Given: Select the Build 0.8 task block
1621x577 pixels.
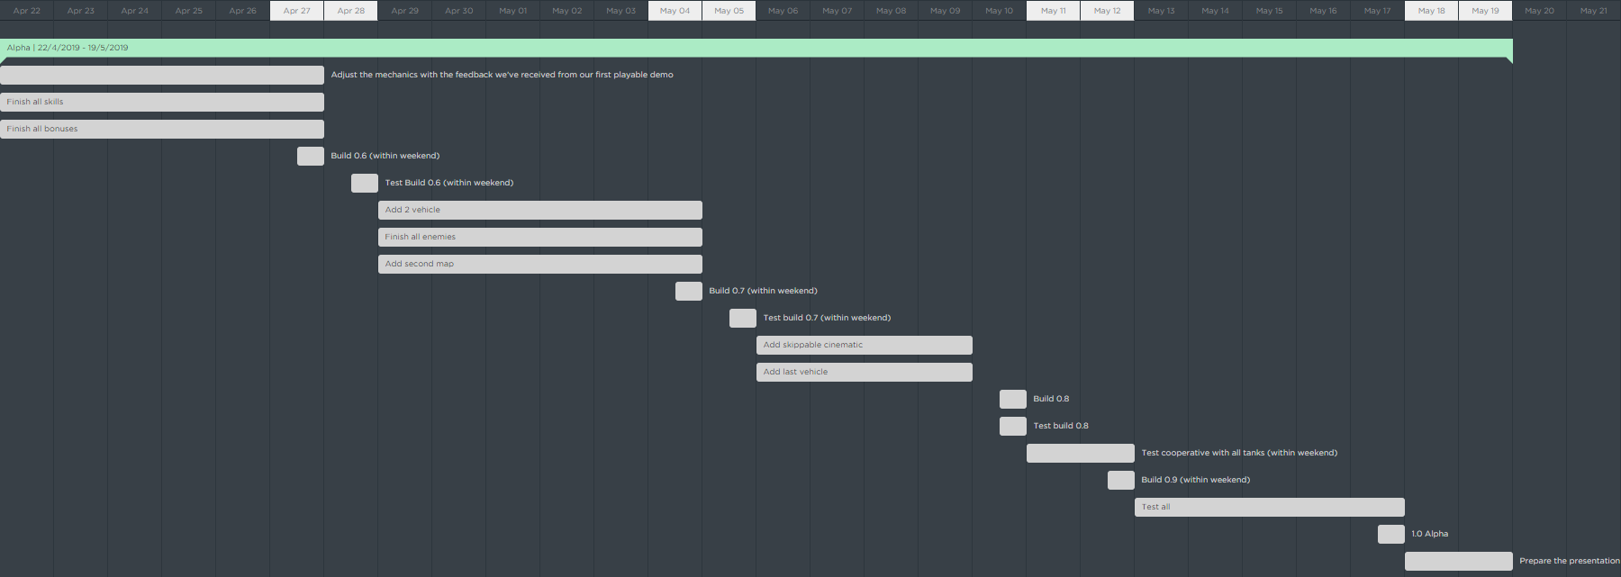Looking at the screenshot, I should pyautogui.click(x=1013, y=399).
